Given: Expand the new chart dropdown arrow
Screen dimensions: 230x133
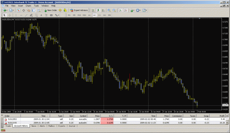Looking at the screenshot, I should click(7, 10).
